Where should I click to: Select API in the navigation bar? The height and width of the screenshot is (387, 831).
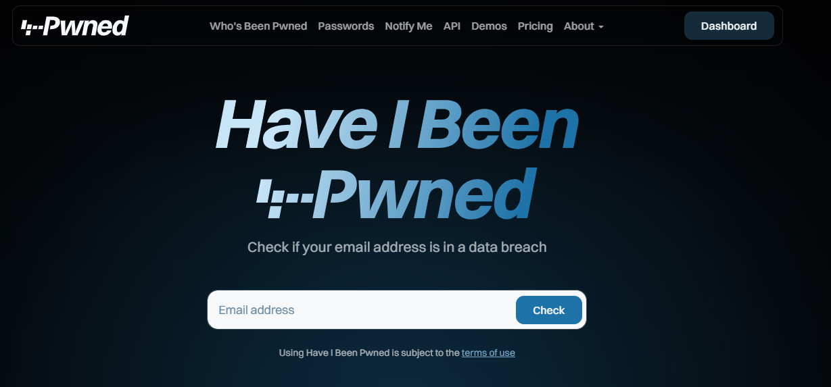[452, 26]
